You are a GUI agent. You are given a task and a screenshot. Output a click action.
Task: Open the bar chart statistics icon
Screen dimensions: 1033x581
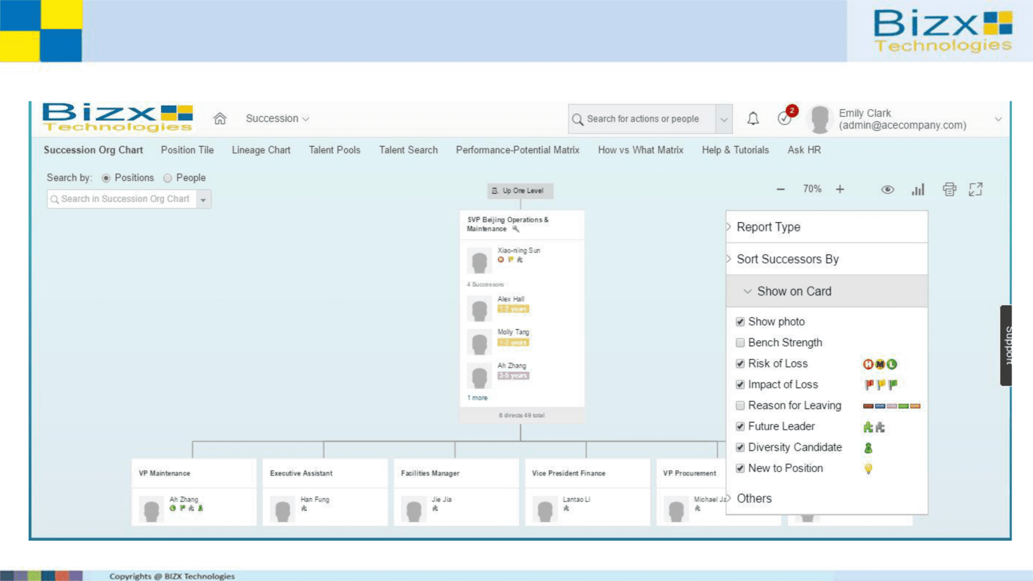click(918, 189)
